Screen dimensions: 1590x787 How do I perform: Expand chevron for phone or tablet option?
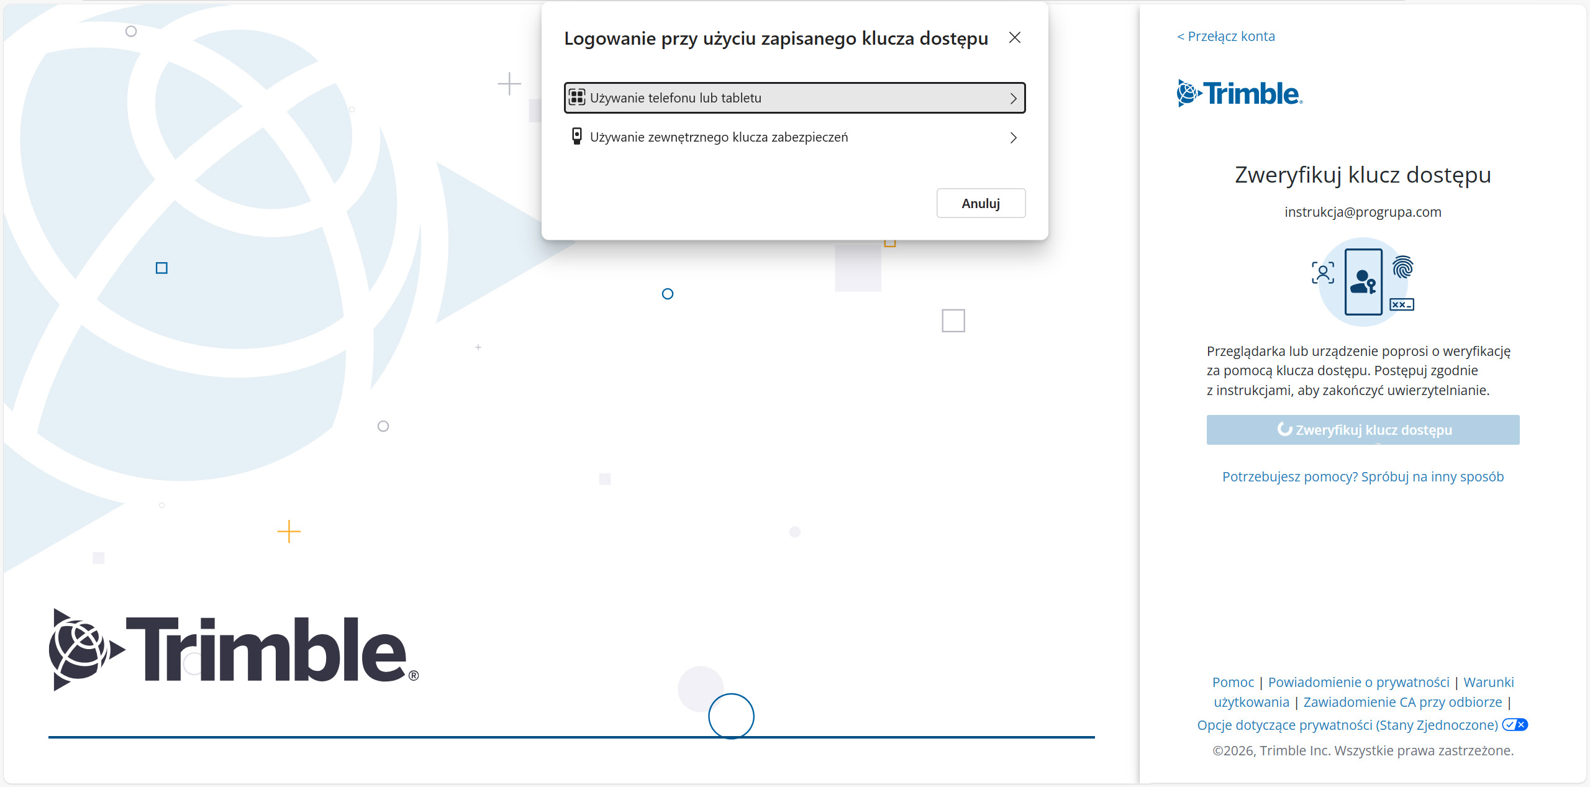click(x=1013, y=98)
